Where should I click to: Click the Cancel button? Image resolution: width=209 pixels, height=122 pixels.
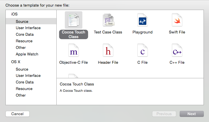(x=18, y=114)
